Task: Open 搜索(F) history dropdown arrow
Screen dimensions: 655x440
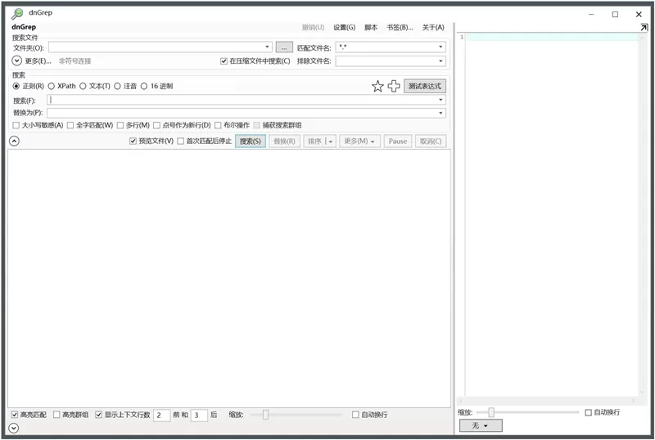Action: point(440,100)
